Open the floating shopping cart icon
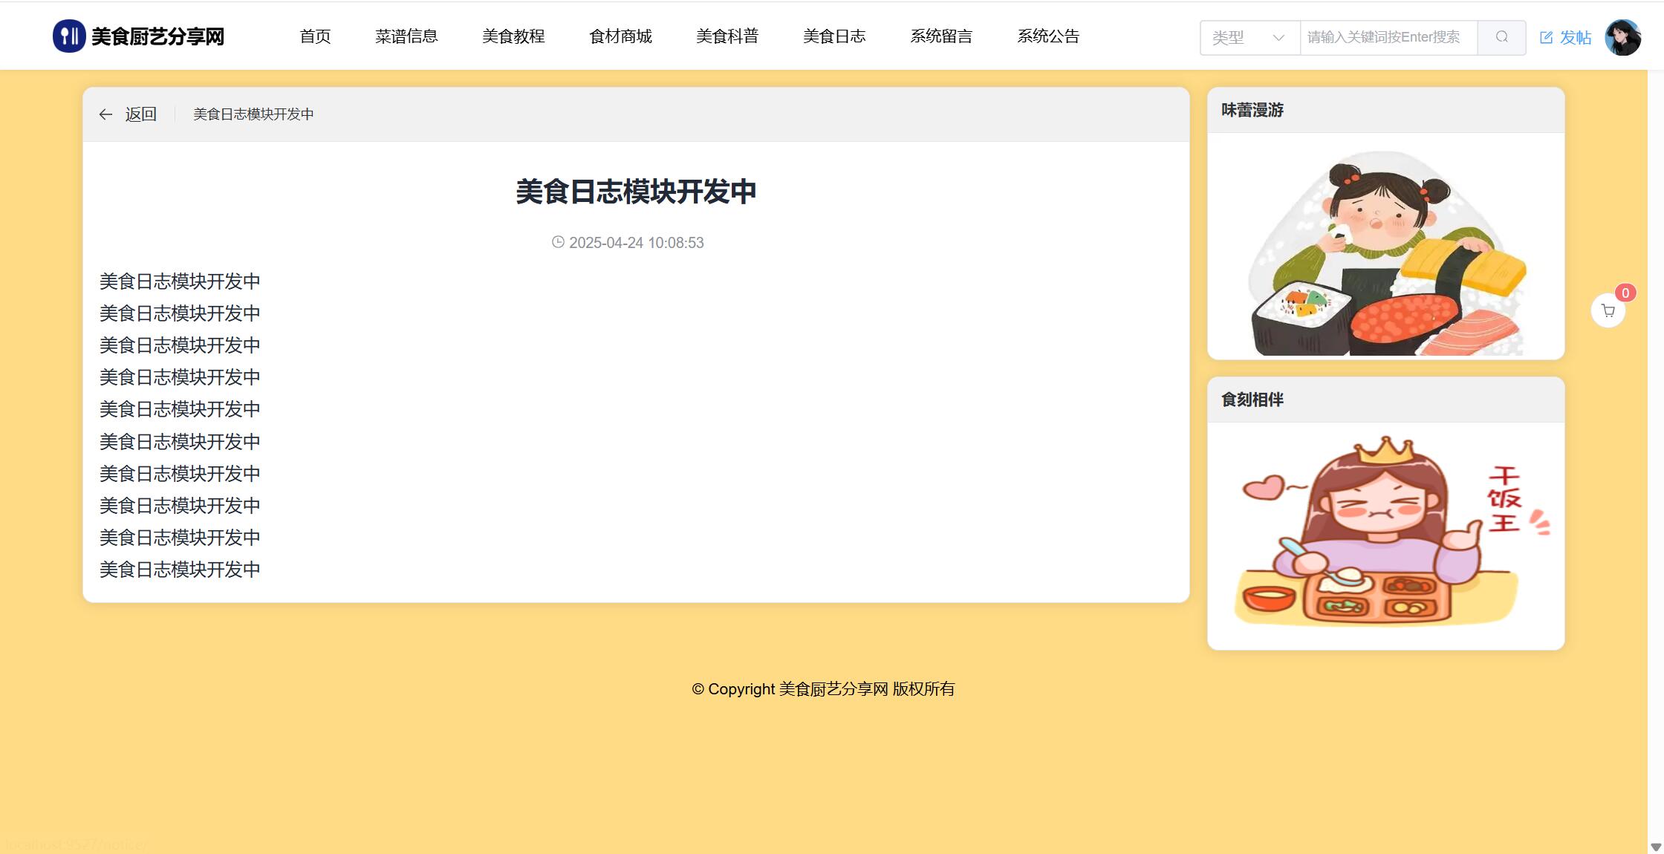The height and width of the screenshot is (854, 1664). tap(1608, 311)
